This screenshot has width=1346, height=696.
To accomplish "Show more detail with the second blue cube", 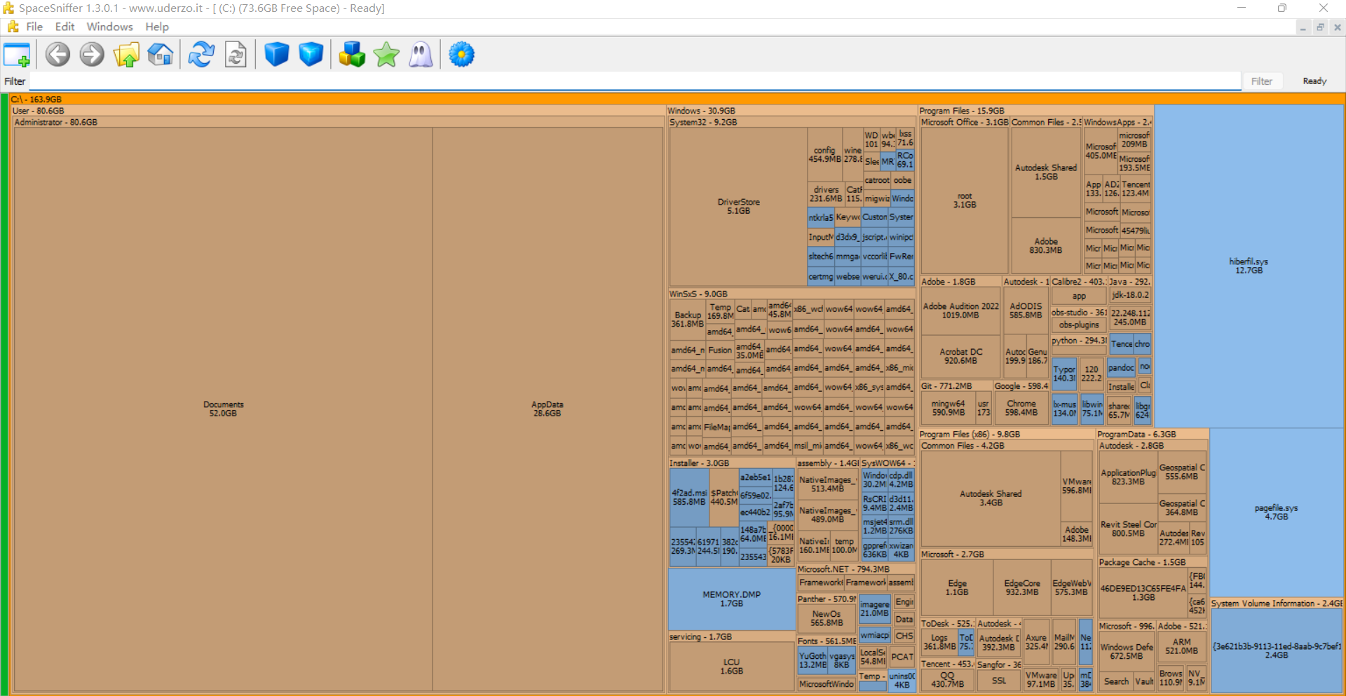I will click(x=311, y=55).
